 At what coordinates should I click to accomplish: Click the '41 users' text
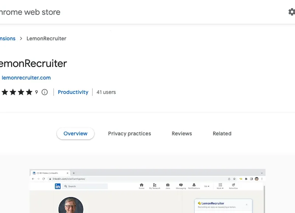(x=106, y=92)
